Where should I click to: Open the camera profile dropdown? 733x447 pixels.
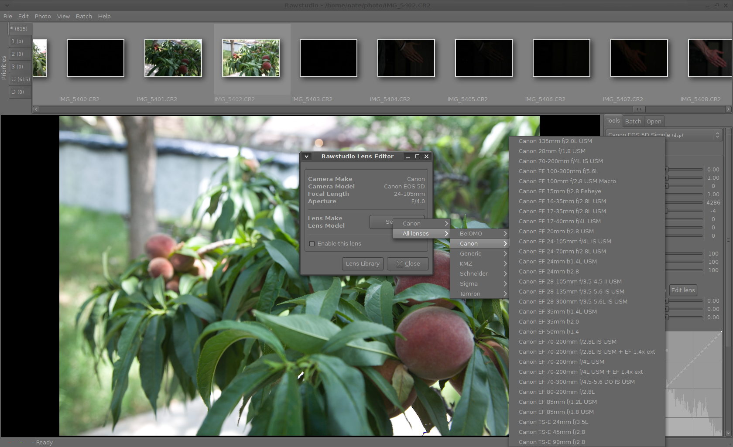[664, 135]
